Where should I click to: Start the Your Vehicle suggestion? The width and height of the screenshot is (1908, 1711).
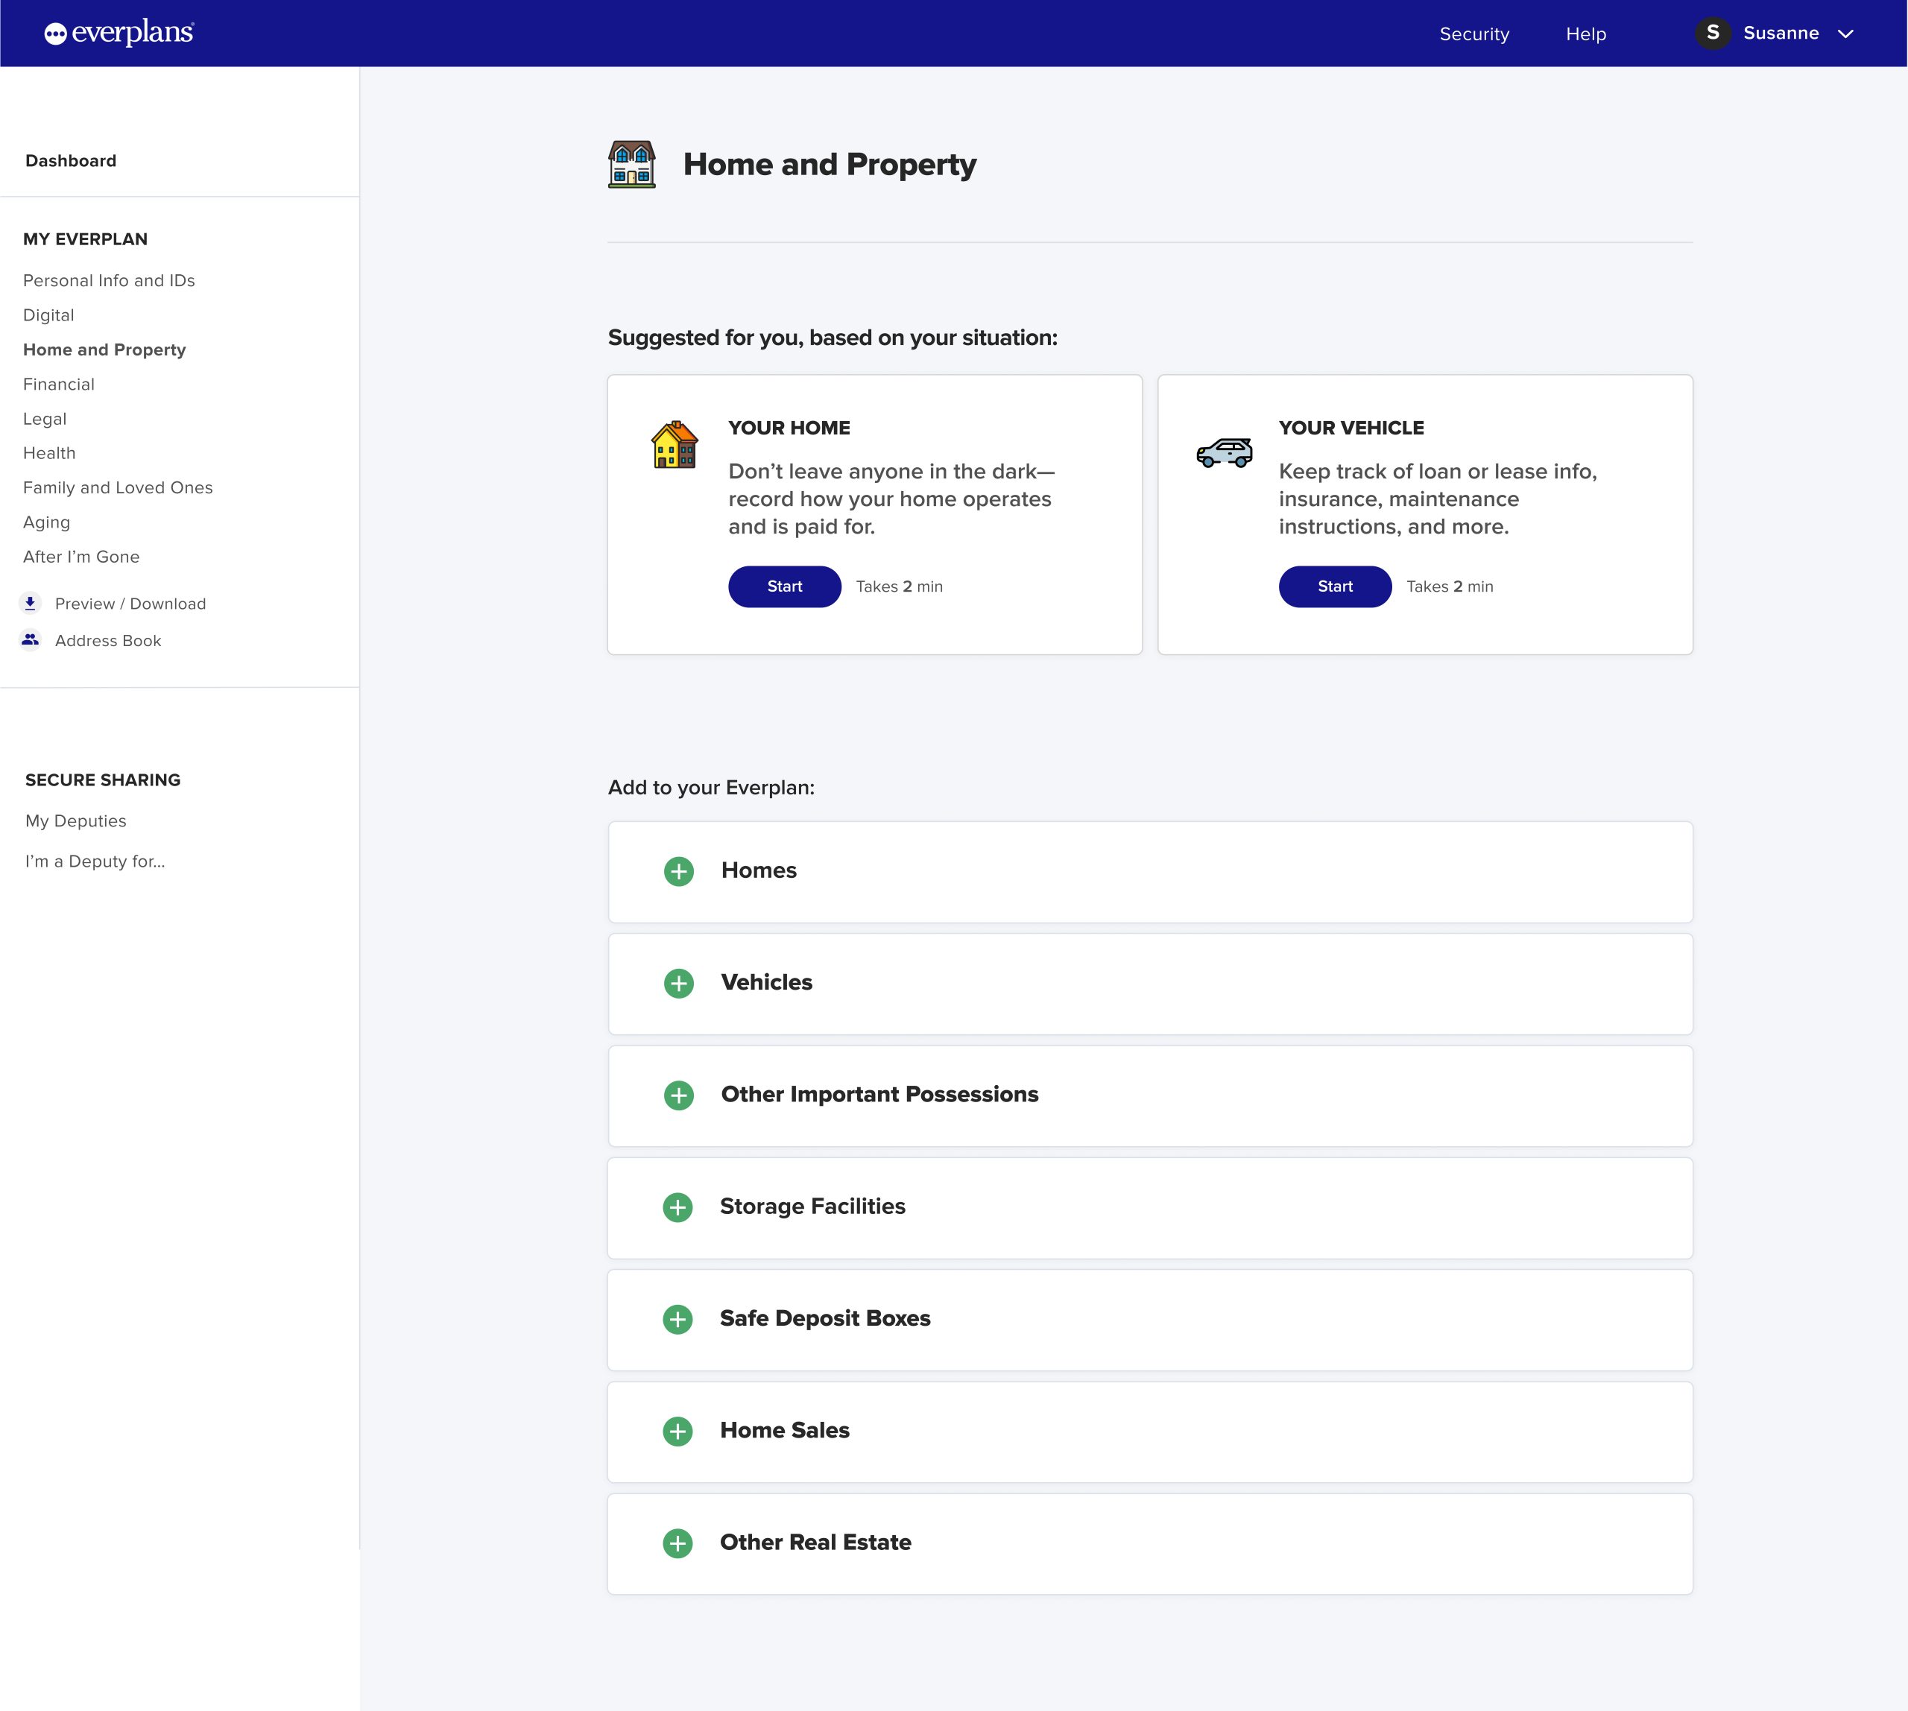coord(1334,586)
